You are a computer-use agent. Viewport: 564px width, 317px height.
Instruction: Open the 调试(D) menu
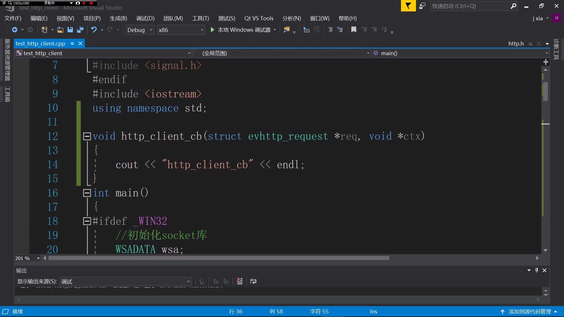[145, 18]
